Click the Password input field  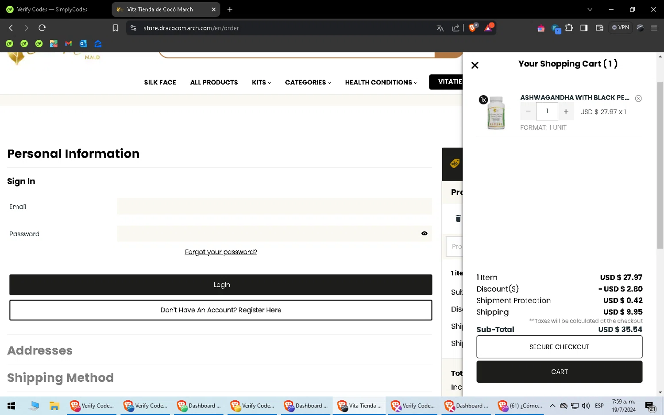pyautogui.click(x=274, y=234)
